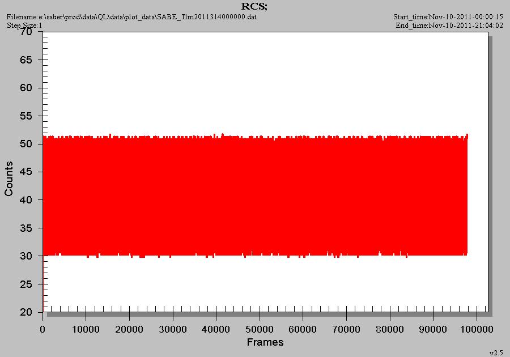Click the End_time Nov-10-2011-21:04:02 text

click(449, 25)
